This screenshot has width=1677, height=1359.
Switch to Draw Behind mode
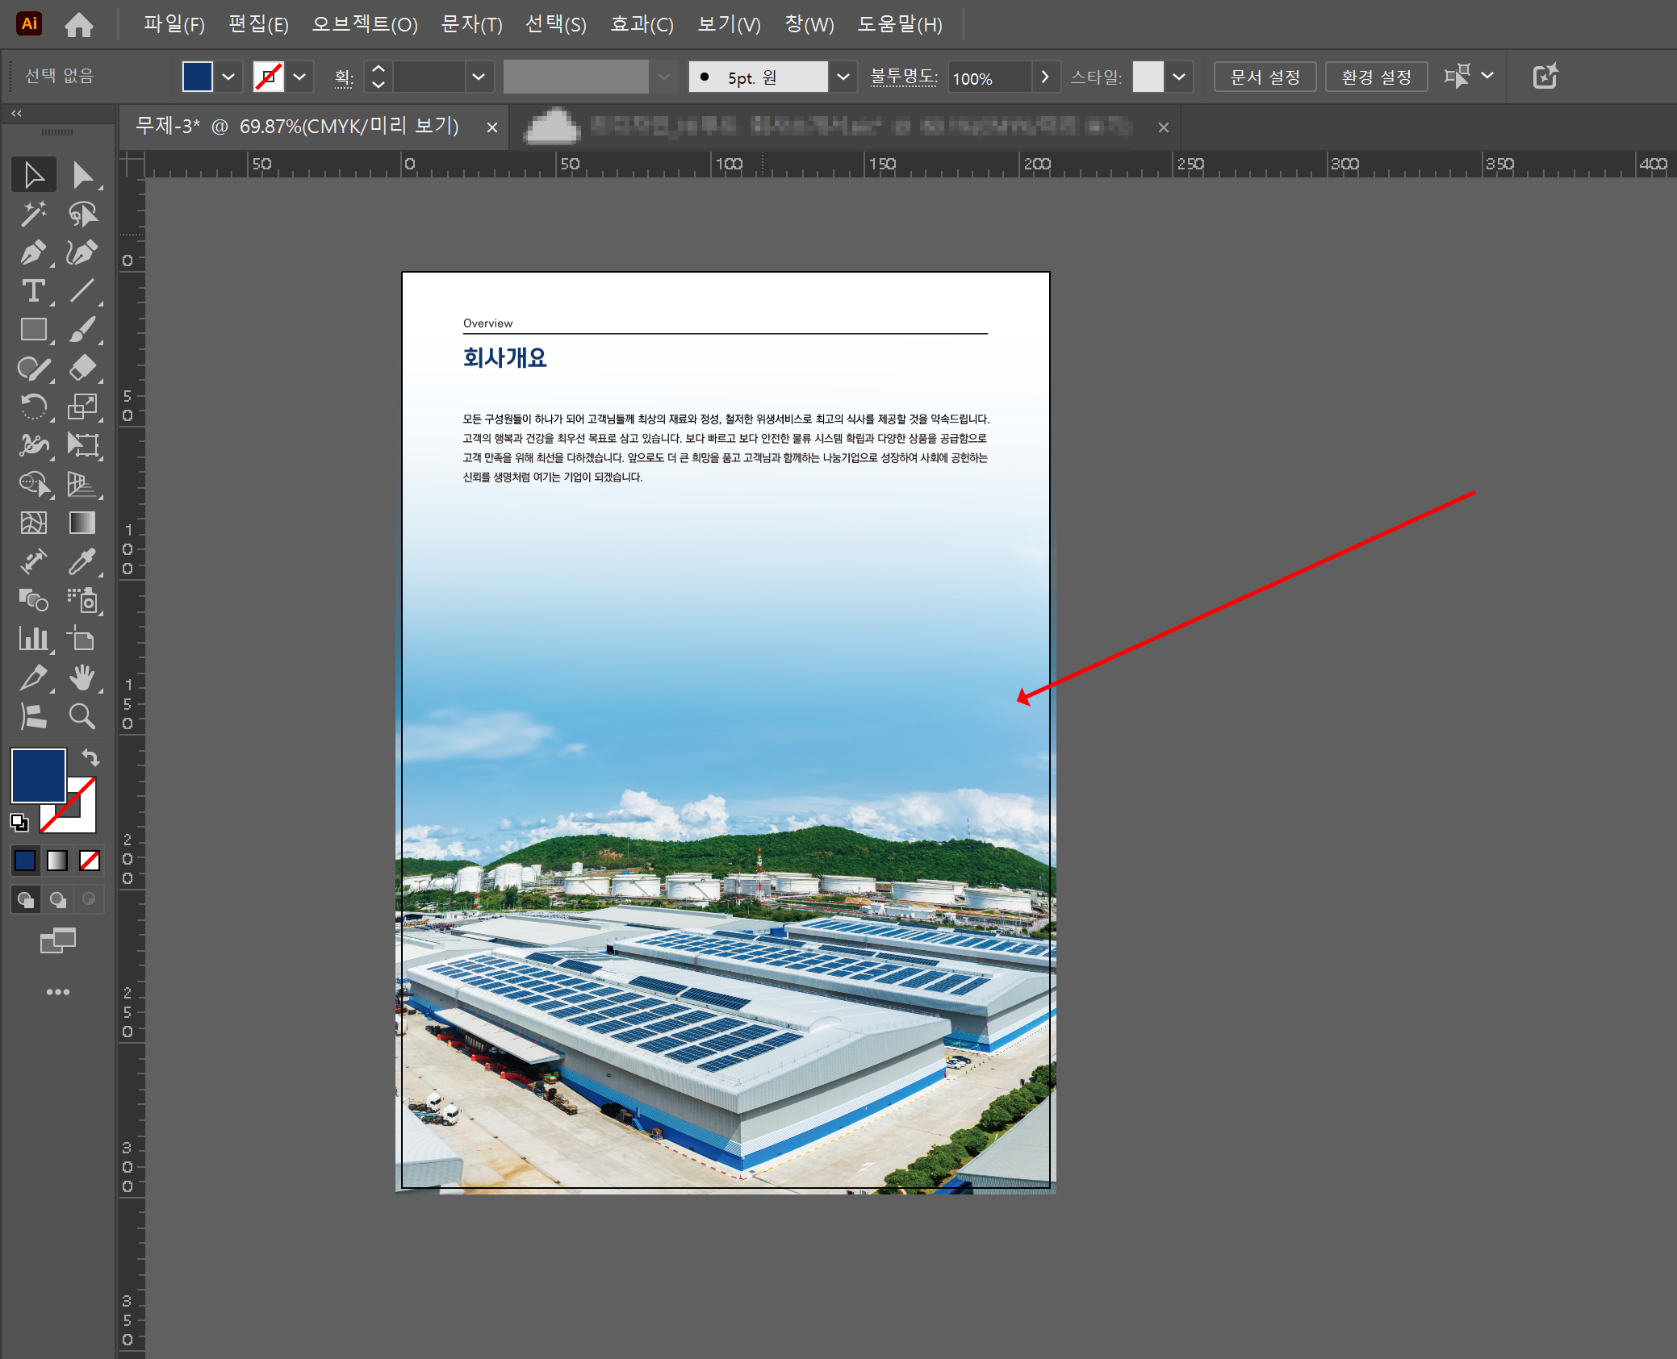(58, 899)
